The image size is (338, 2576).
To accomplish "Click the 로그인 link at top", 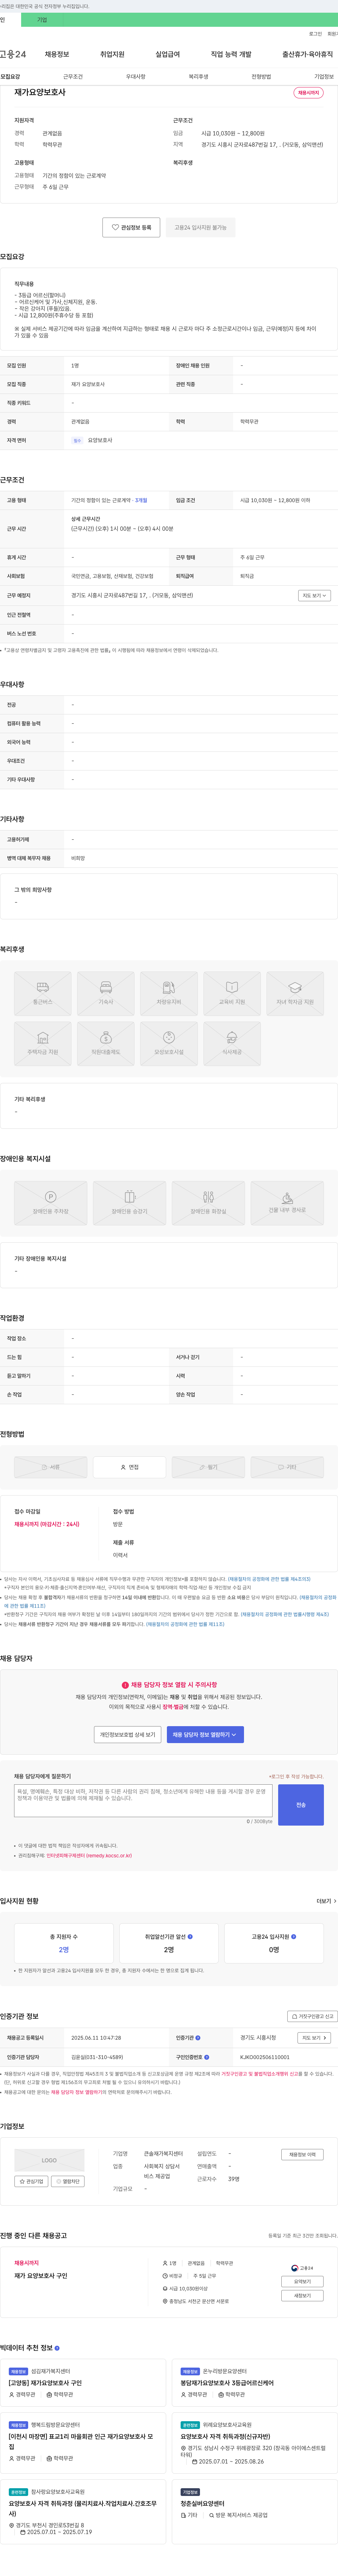I will 315,34.
